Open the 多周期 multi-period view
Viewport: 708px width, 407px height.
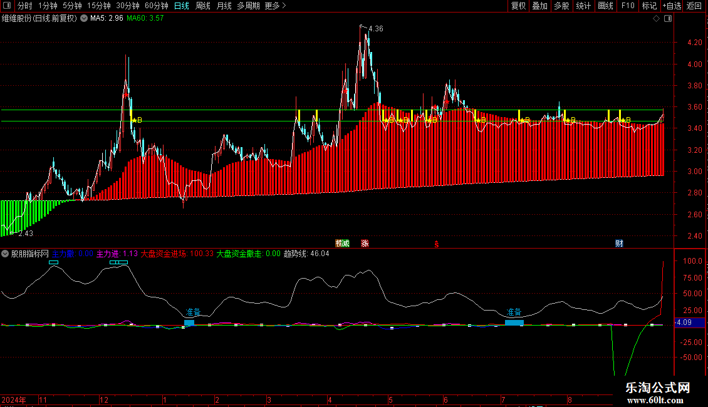[x=248, y=6]
